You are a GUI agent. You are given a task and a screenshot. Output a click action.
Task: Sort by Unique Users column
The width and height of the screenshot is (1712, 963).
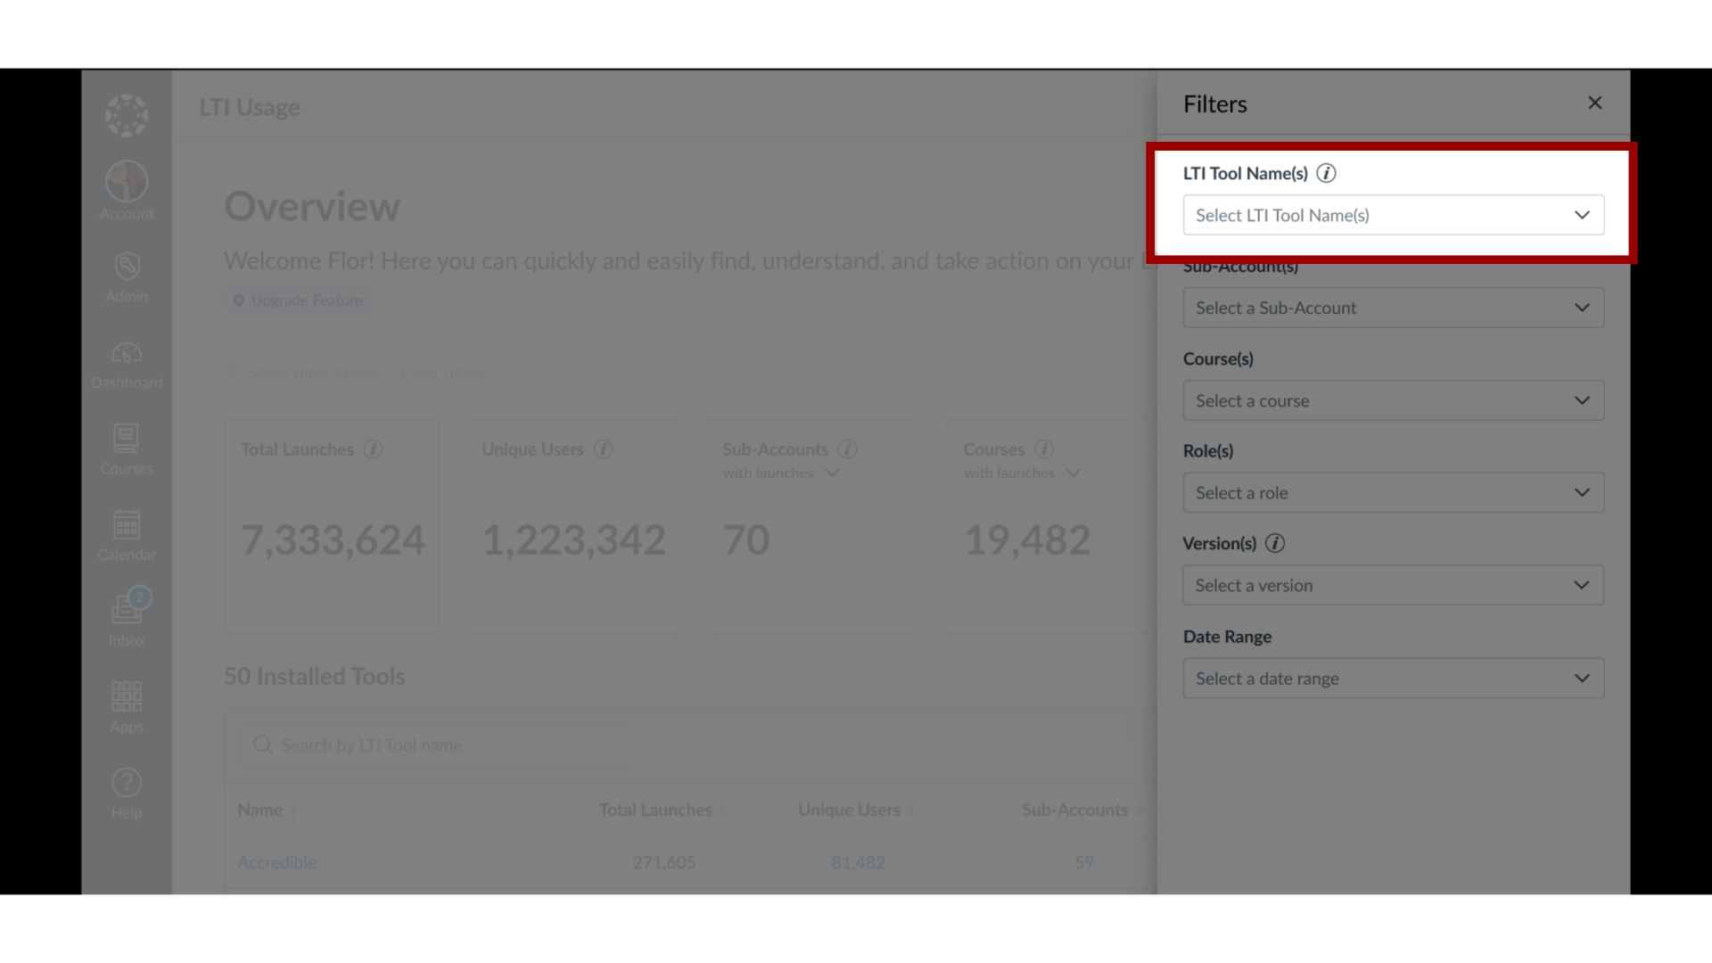pos(856,810)
